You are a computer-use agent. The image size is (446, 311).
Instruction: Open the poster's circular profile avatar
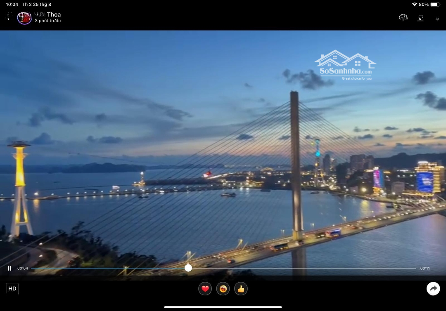[24, 18]
